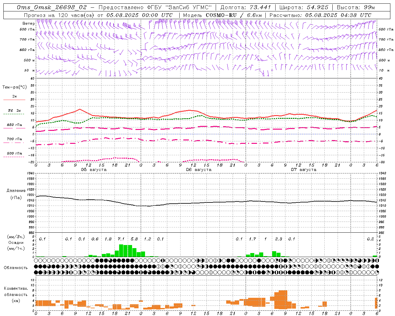Select the Тем-ра(°C) axis title
395x316 pixels.
point(15,87)
